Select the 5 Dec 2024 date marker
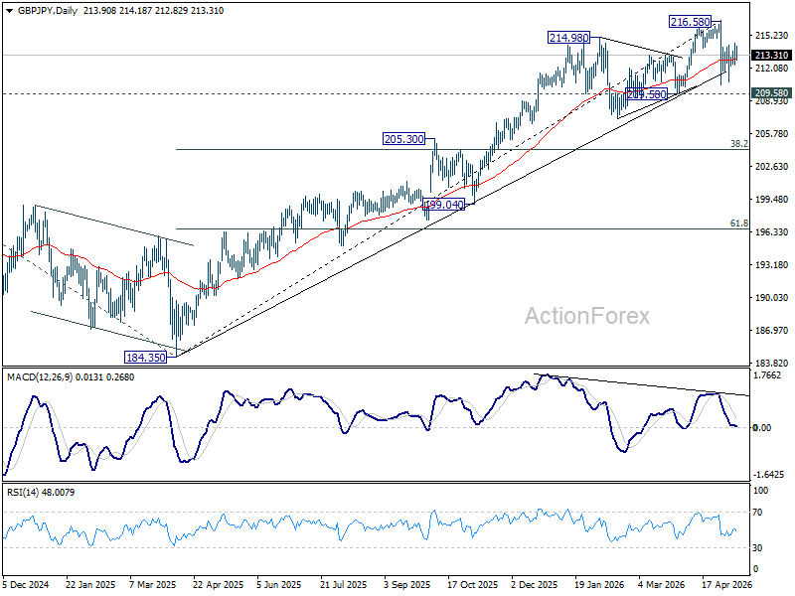The image size is (795, 596). click(x=26, y=584)
